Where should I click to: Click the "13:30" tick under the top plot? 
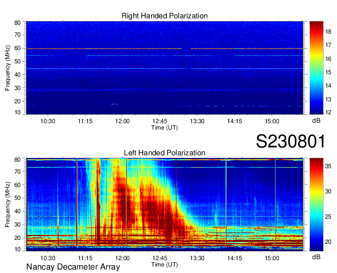pyautogui.click(x=197, y=121)
